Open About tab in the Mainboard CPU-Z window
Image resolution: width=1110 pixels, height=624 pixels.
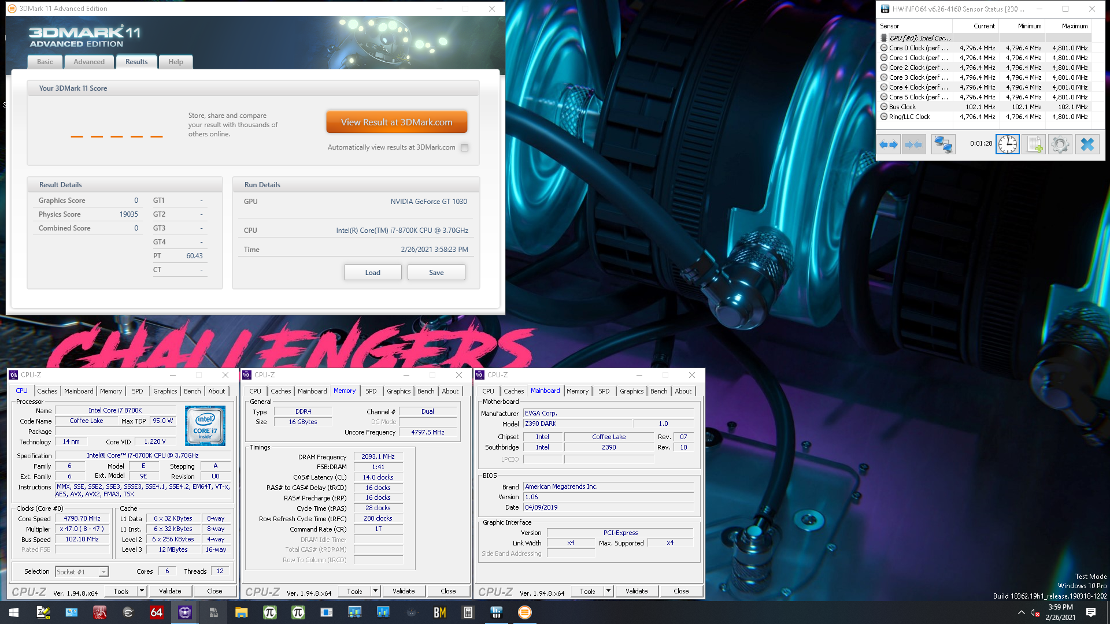click(x=683, y=391)
